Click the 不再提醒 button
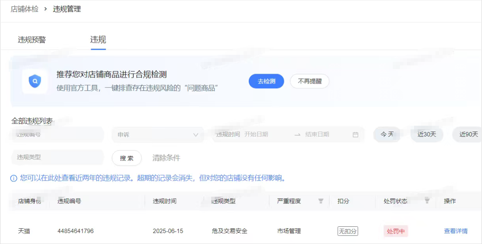Screen dimensions: 482x244 click(309, 81)
